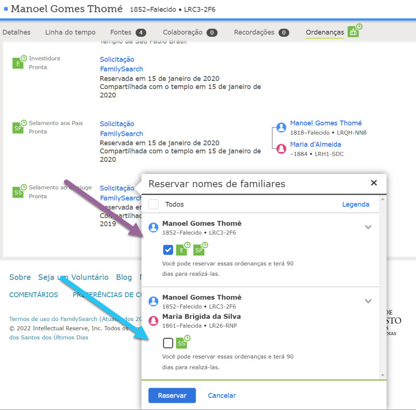Viewport: 416px width, 410px height.
Task: Click the Manoel Gomes Thomé page title
Action: pyautogui.click(x=67, y=9)
